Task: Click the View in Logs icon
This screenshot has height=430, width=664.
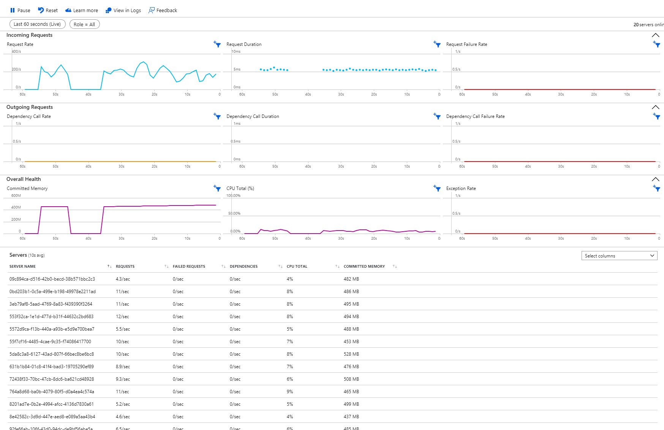Action: tap(109, 10)
